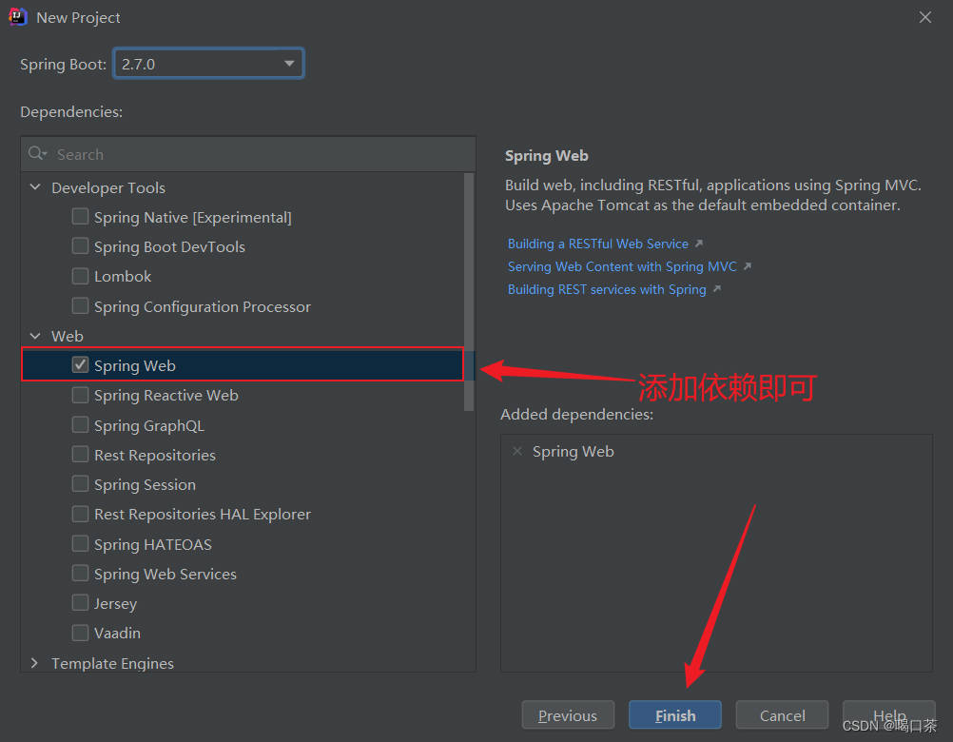Screen dimensions: 953x742
Task: Click the Web group label
Action: (68, 336)
